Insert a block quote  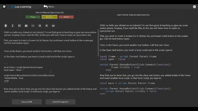(x=26, y=26)
